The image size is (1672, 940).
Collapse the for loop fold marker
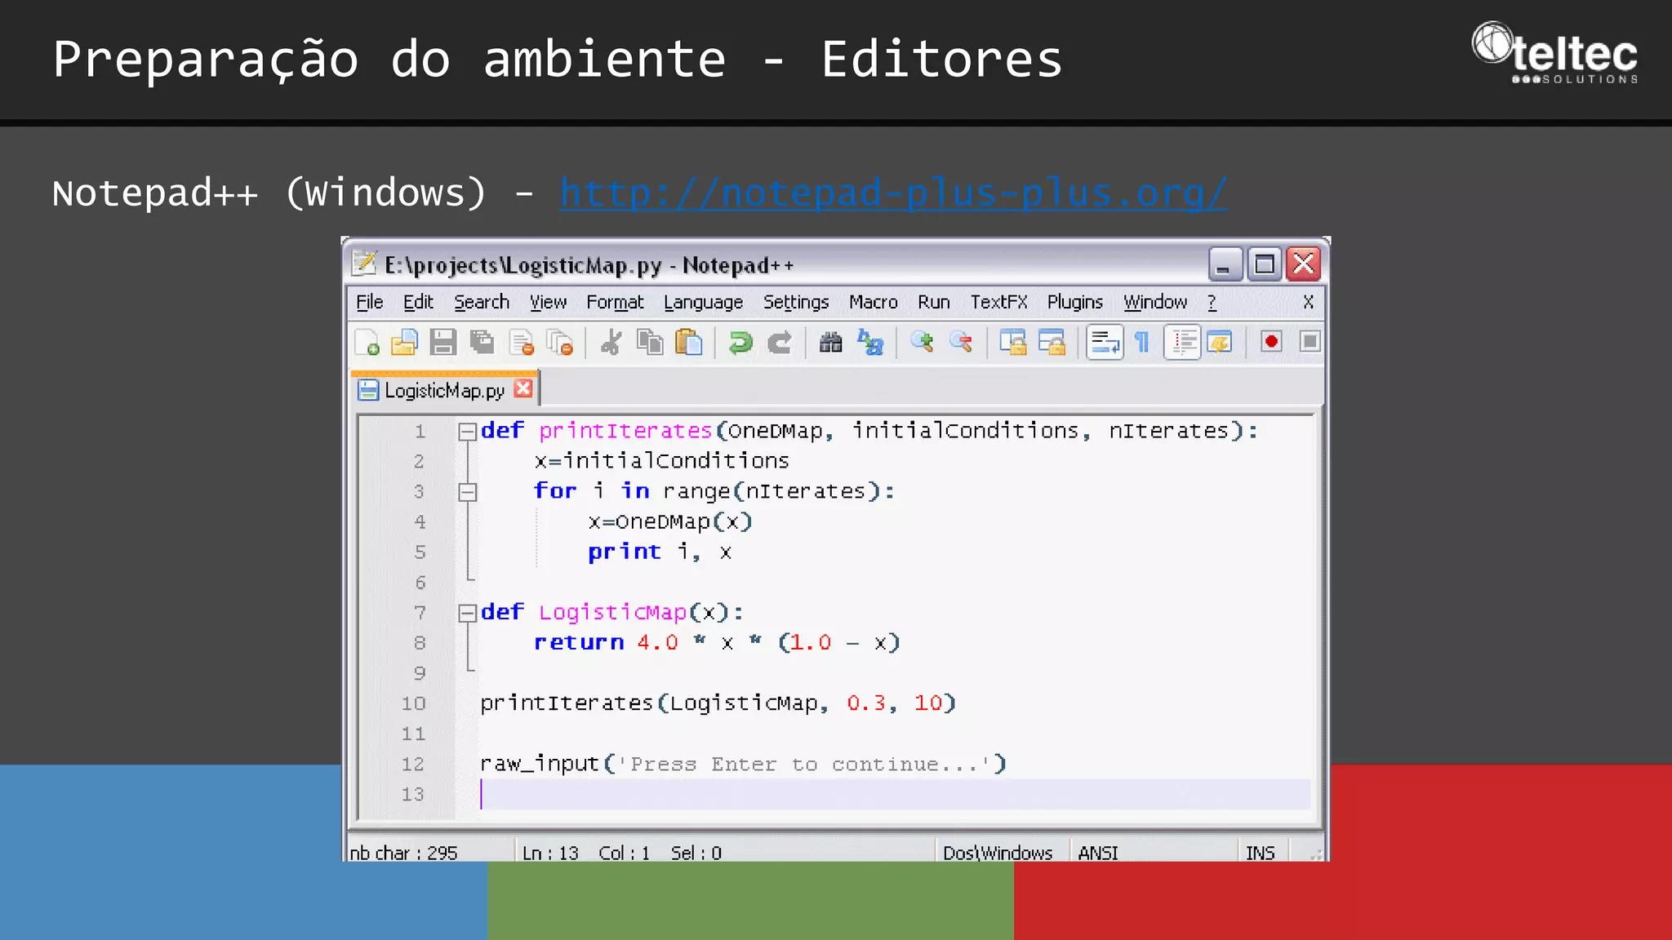467,492
